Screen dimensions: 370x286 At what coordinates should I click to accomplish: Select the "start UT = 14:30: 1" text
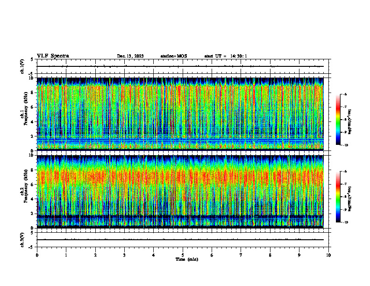tap(226, 56)
